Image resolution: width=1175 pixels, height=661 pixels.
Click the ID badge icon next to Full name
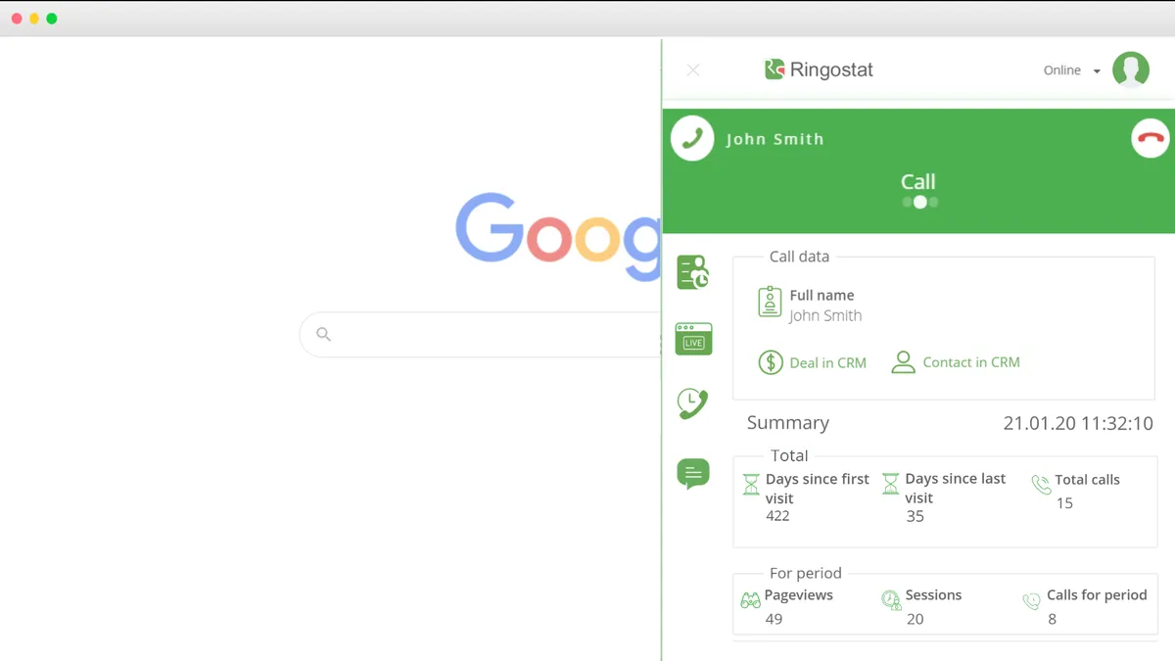[x=770, y=303]
